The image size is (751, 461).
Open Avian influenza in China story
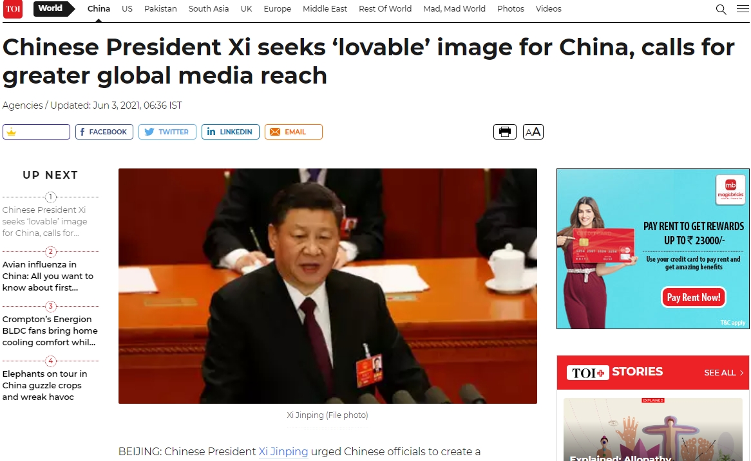pyautogui.click(x=48, y=276)
